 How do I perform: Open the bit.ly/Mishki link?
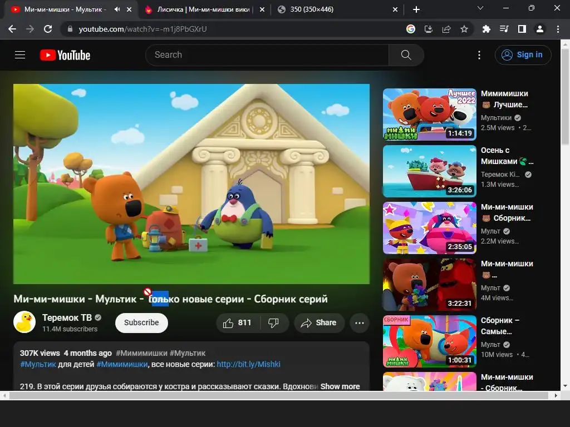click(x=248, y=364)
